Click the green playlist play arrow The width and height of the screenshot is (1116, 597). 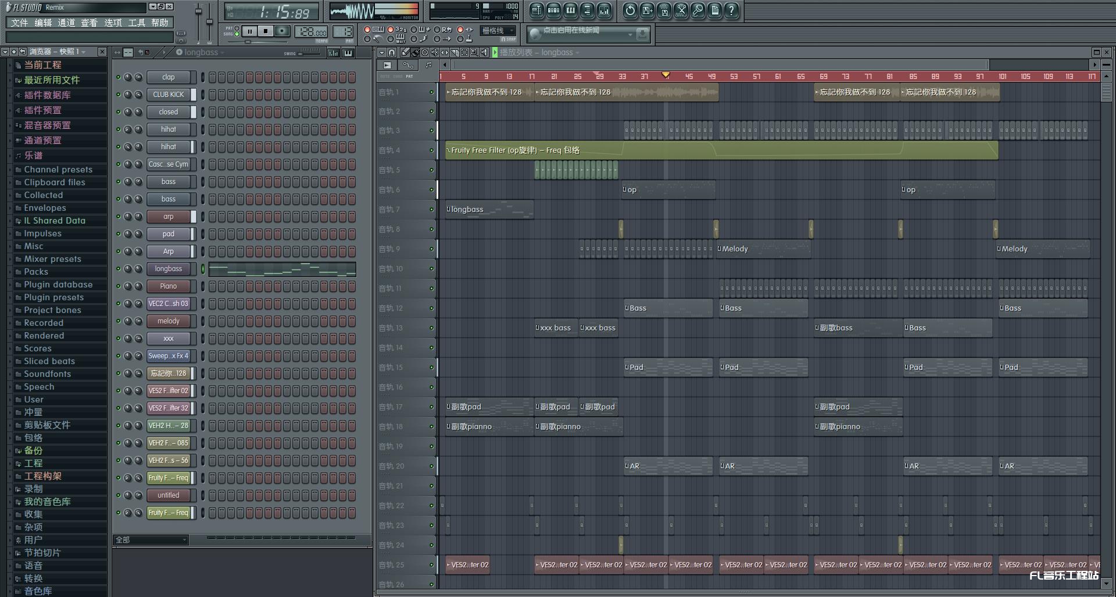[495, 52]
